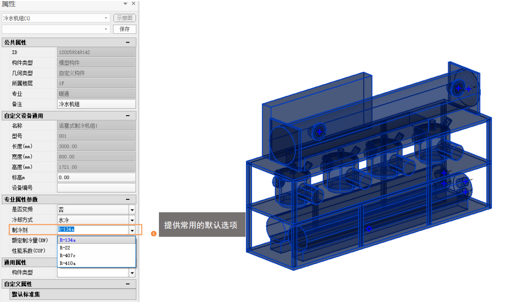The height and width of the screenshot is (302, 511).
Task: Open the 属性 panel options arrow
Action: point(125,4)
